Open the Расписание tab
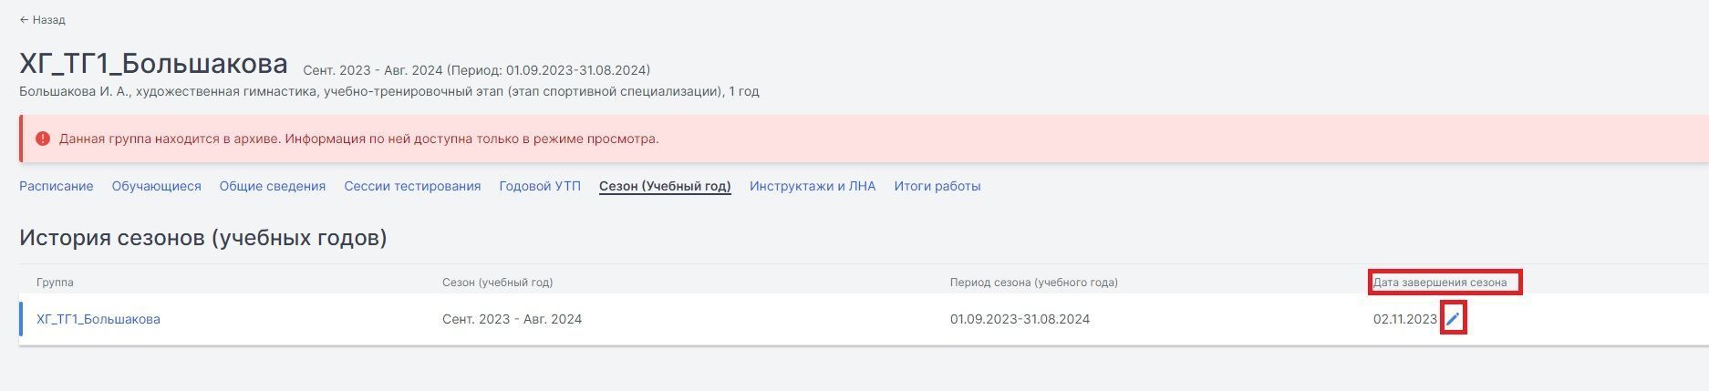Image resolution: width=1709 pixels, height=391 pixels. click(x=57, y=186)
